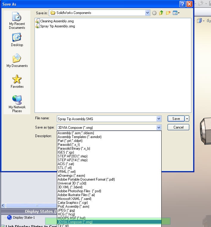The width and height of the screenshot is (211, 227).
Task: Expand the File name history dropdown
Action: [x=159, y=119]
